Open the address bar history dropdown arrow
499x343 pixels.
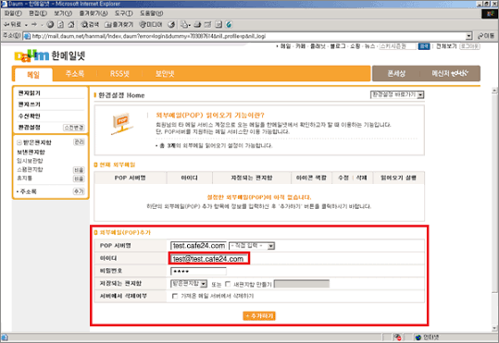pyautogui.click(x=468, y=36)
